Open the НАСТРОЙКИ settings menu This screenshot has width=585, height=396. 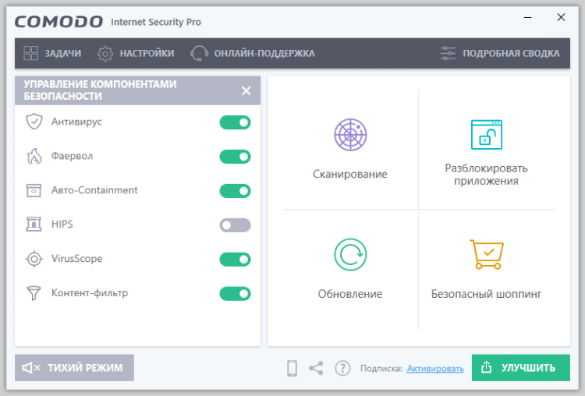click(x=136, y=53)
